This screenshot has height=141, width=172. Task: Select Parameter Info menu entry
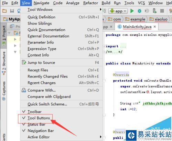click(62, 42)
